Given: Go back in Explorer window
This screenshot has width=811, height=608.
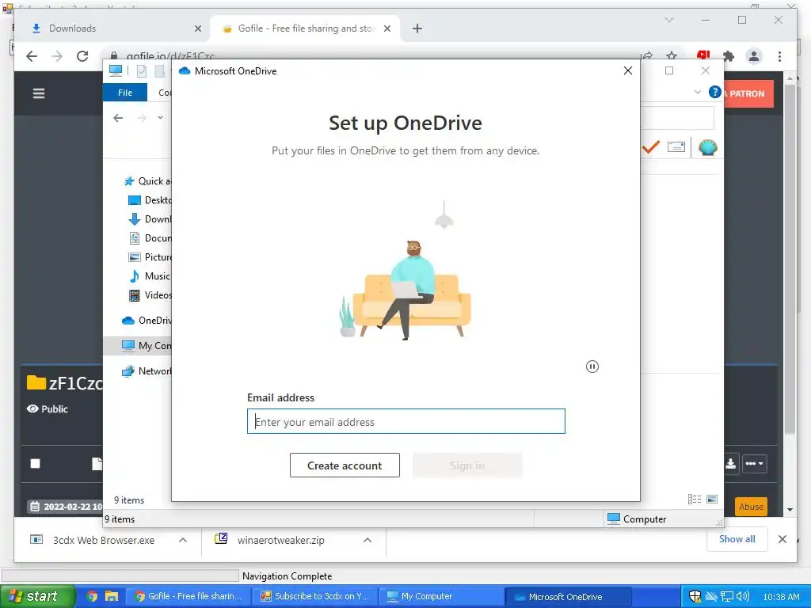Looking at the screenshot, I should click(x=118, y=118).
